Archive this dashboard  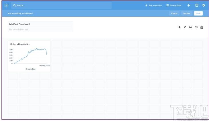[x=187, y=13]
